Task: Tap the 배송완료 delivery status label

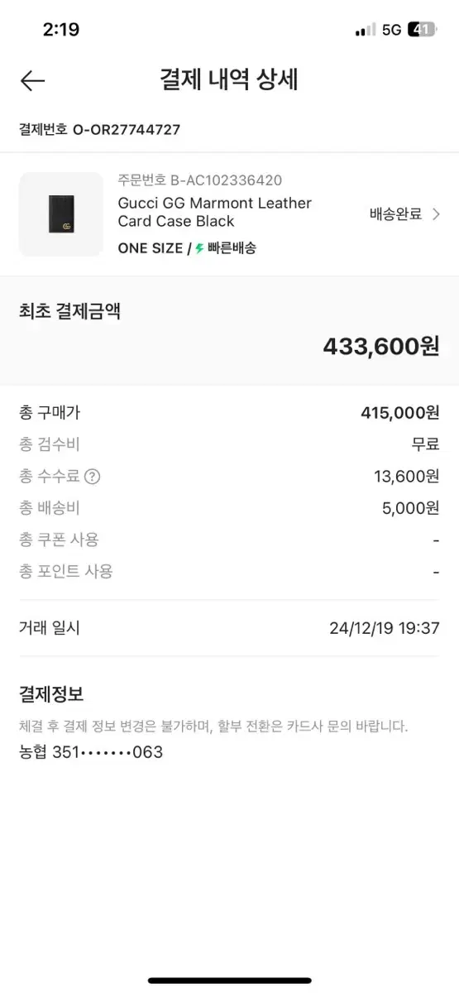Action: click(395, 214)
